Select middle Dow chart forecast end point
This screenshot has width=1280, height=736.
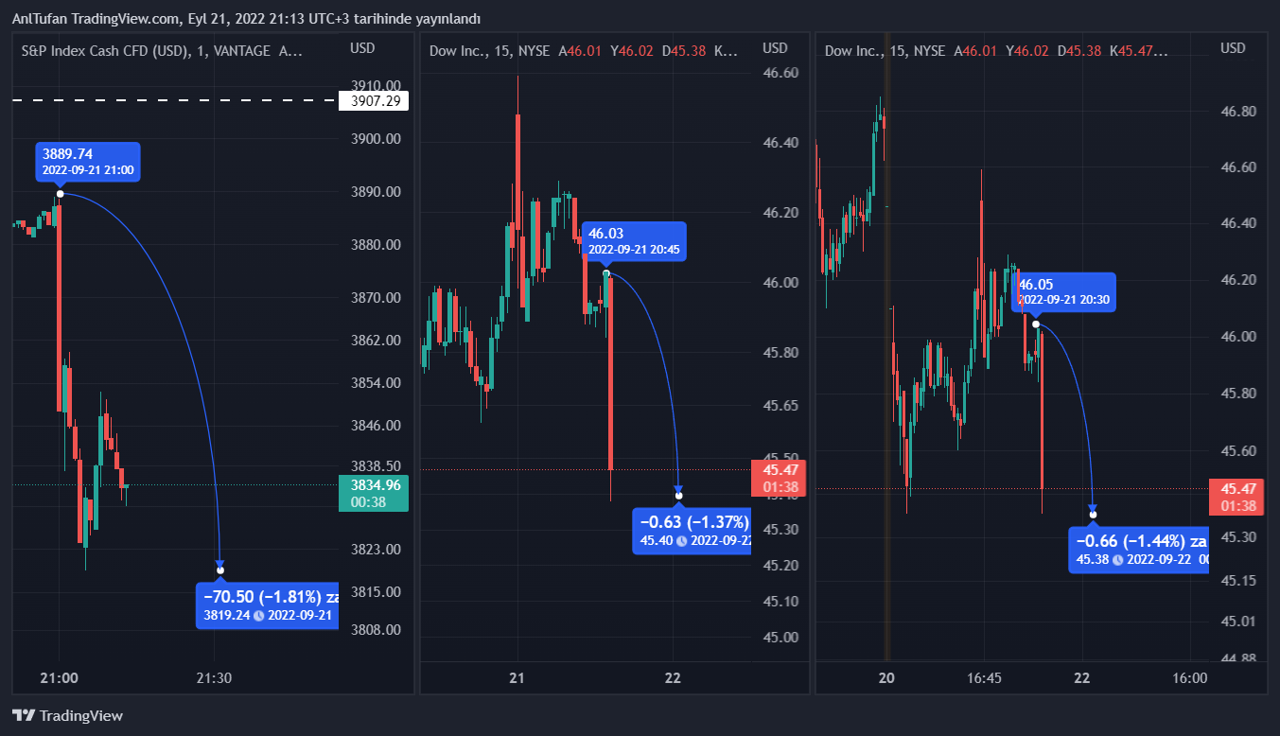pos(678,496)
